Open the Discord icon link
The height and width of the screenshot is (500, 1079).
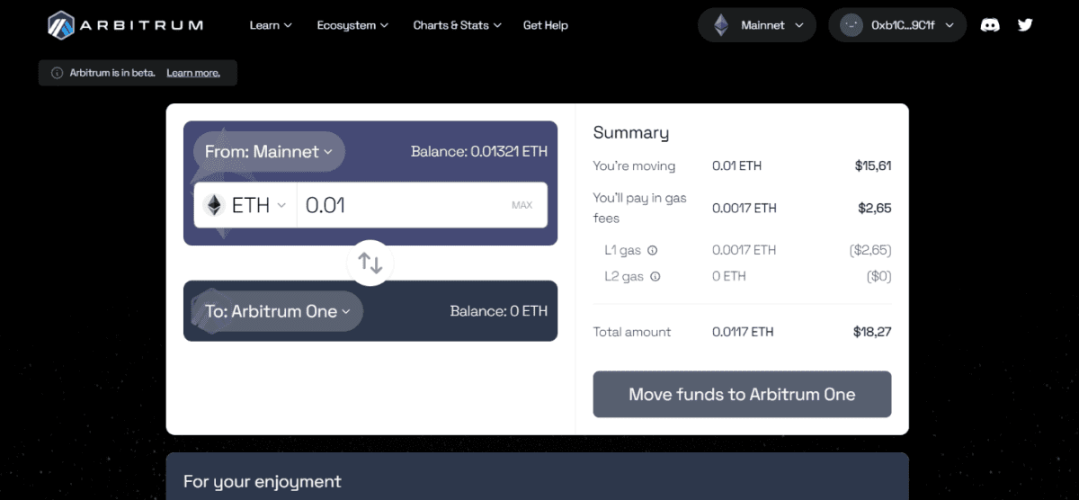[990, 25]
